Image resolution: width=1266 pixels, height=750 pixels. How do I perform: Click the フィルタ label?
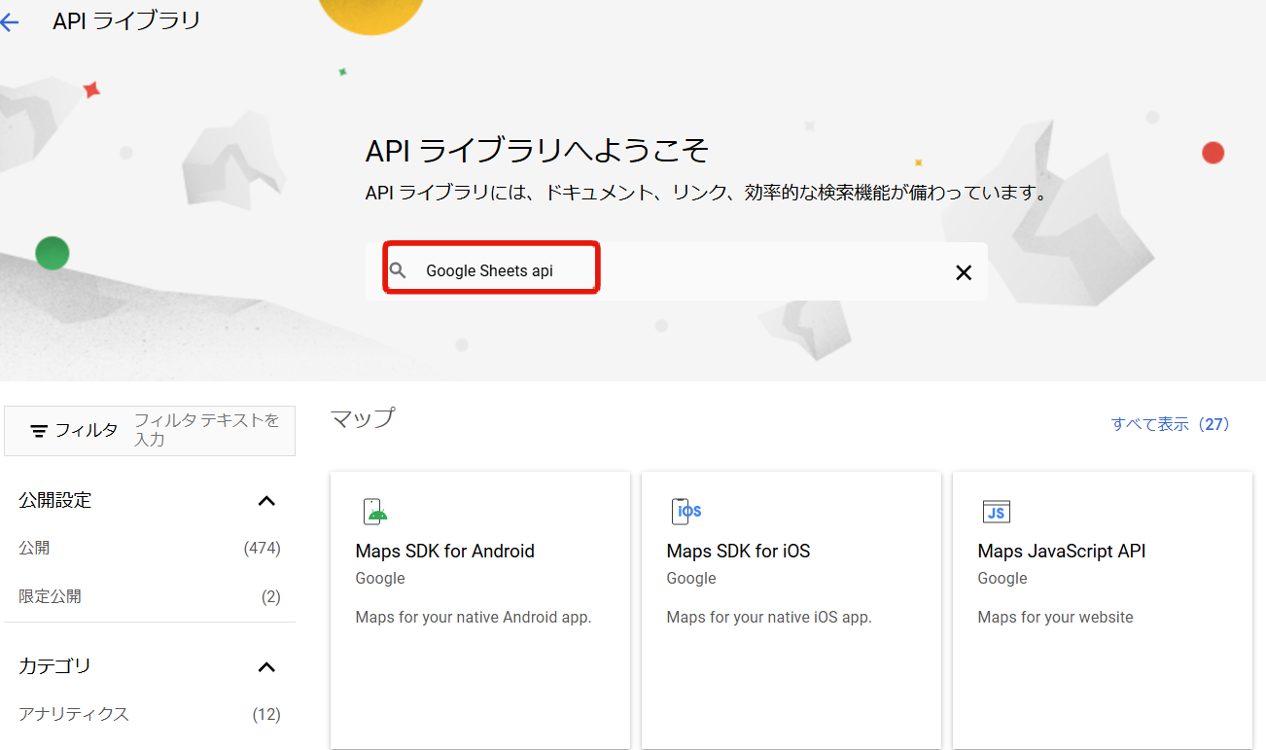click(87, 430)
